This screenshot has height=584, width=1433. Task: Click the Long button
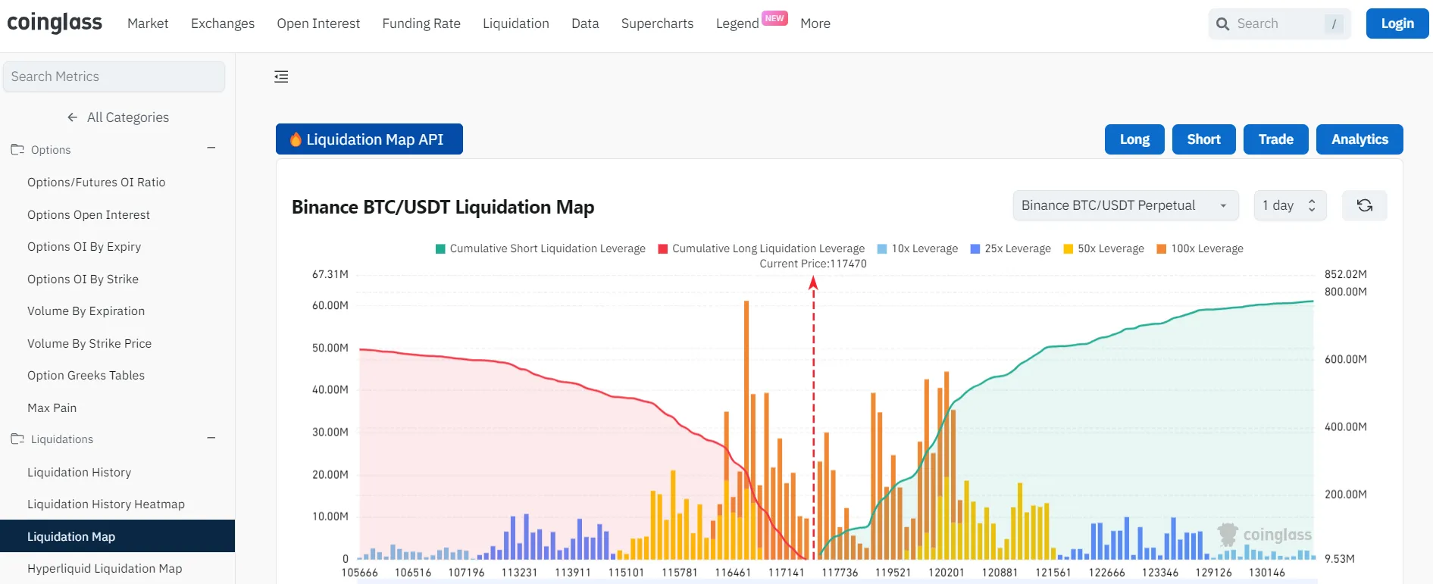coord(1134,139)
